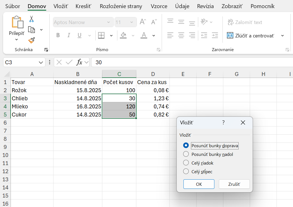Click the Prilepiť paste clipboard icon
The image size is (293, 207).
tap(17, 22)
